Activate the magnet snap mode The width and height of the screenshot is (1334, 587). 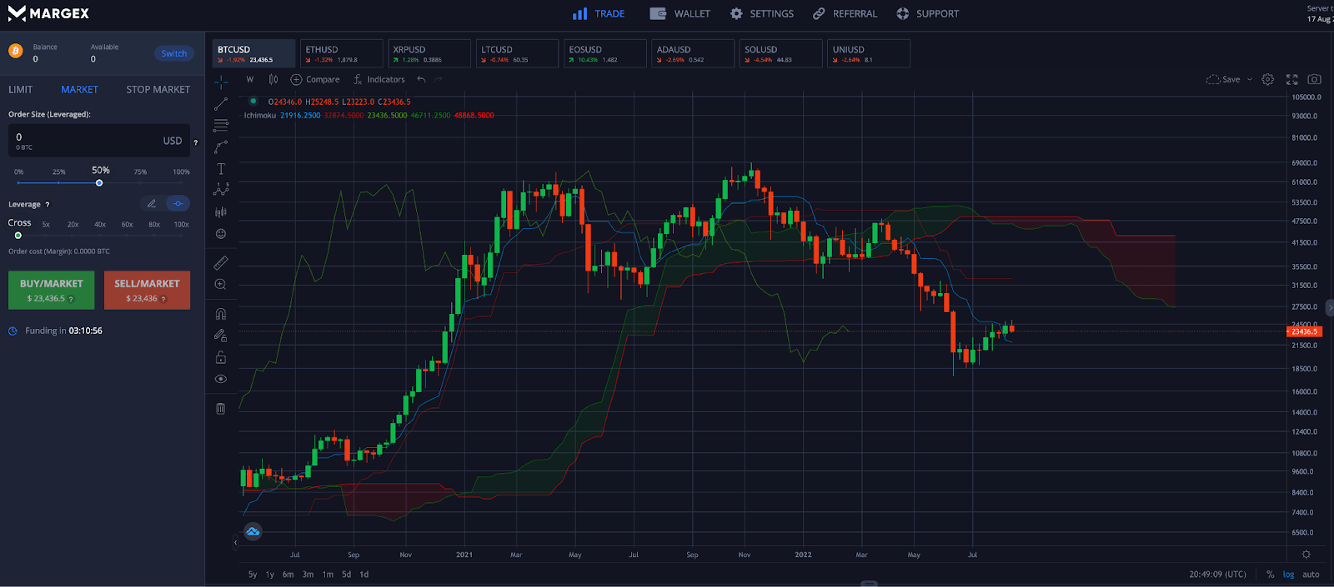point(221,314)
